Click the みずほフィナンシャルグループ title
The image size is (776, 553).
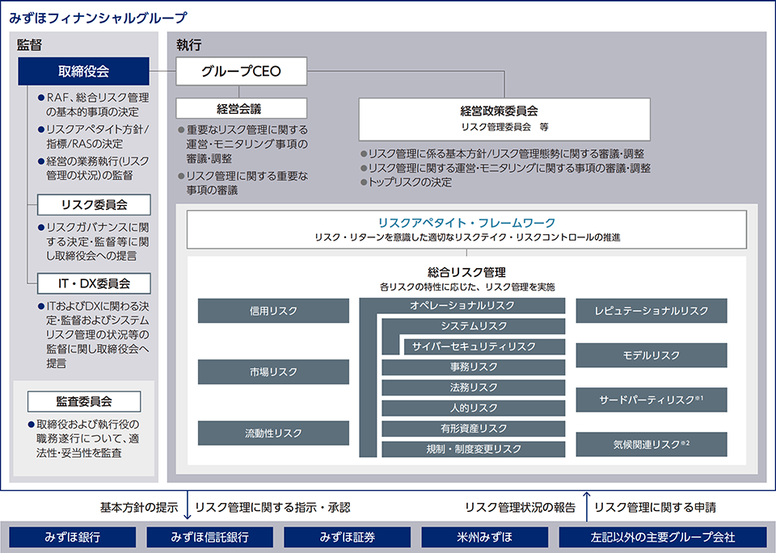point(98,18)
